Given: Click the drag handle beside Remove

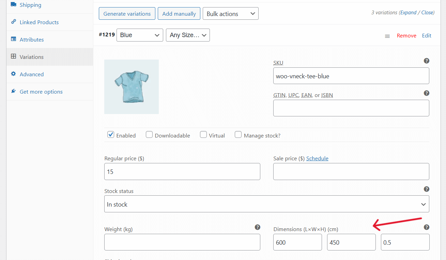Looking at the screenshot, I should coord(387,36).
